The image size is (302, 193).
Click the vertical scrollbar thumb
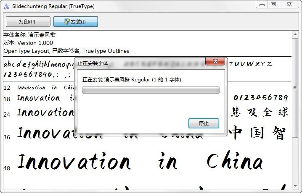pyautogui.click(x=295, y=88)
